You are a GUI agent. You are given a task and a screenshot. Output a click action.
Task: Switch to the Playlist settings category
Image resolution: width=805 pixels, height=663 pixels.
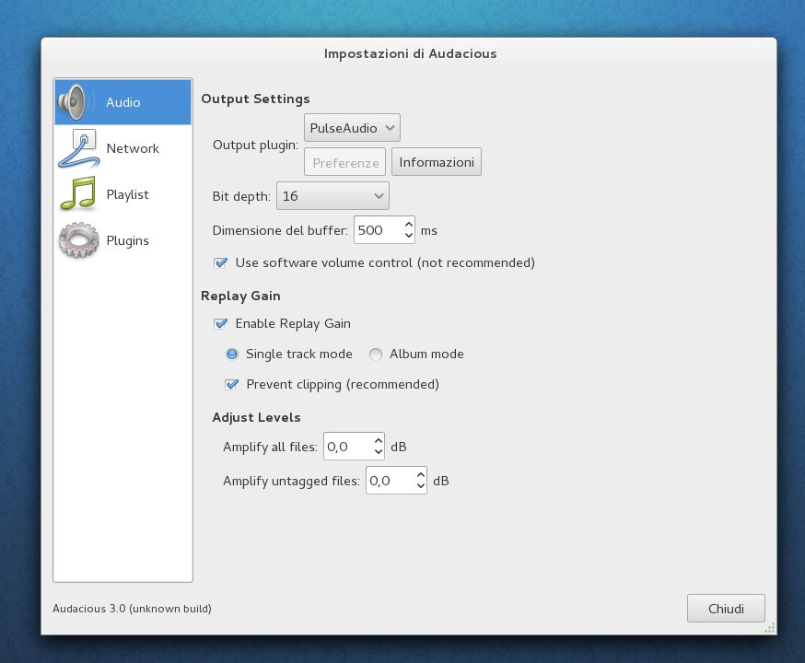tap(122, 194)
